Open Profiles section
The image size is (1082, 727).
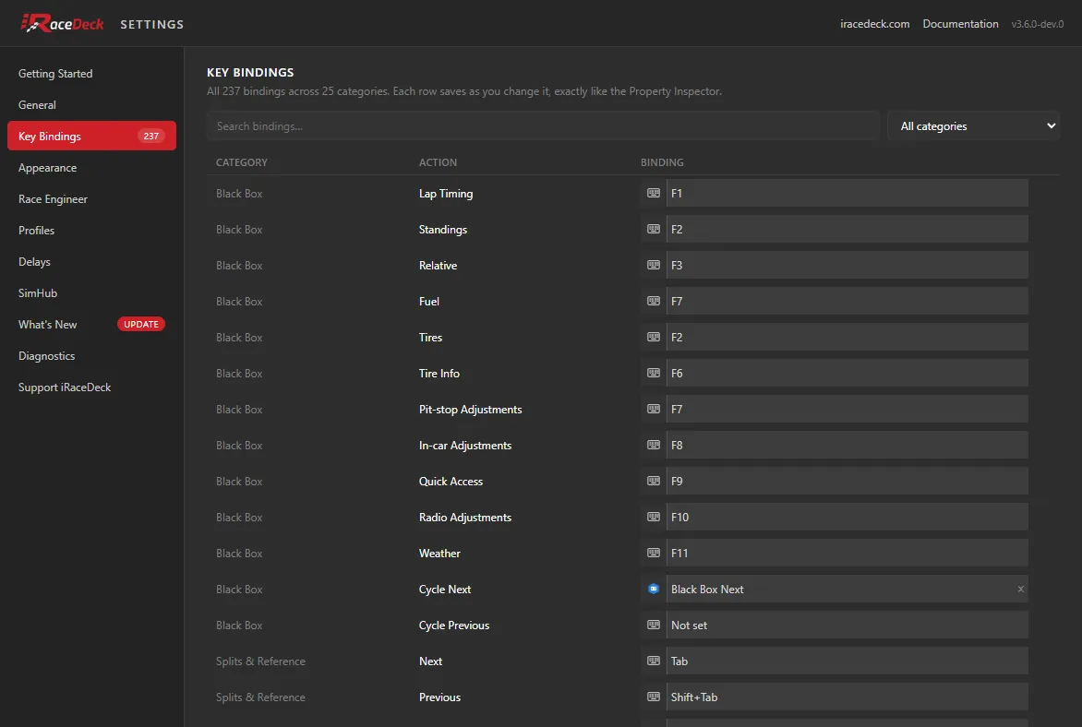37,231
